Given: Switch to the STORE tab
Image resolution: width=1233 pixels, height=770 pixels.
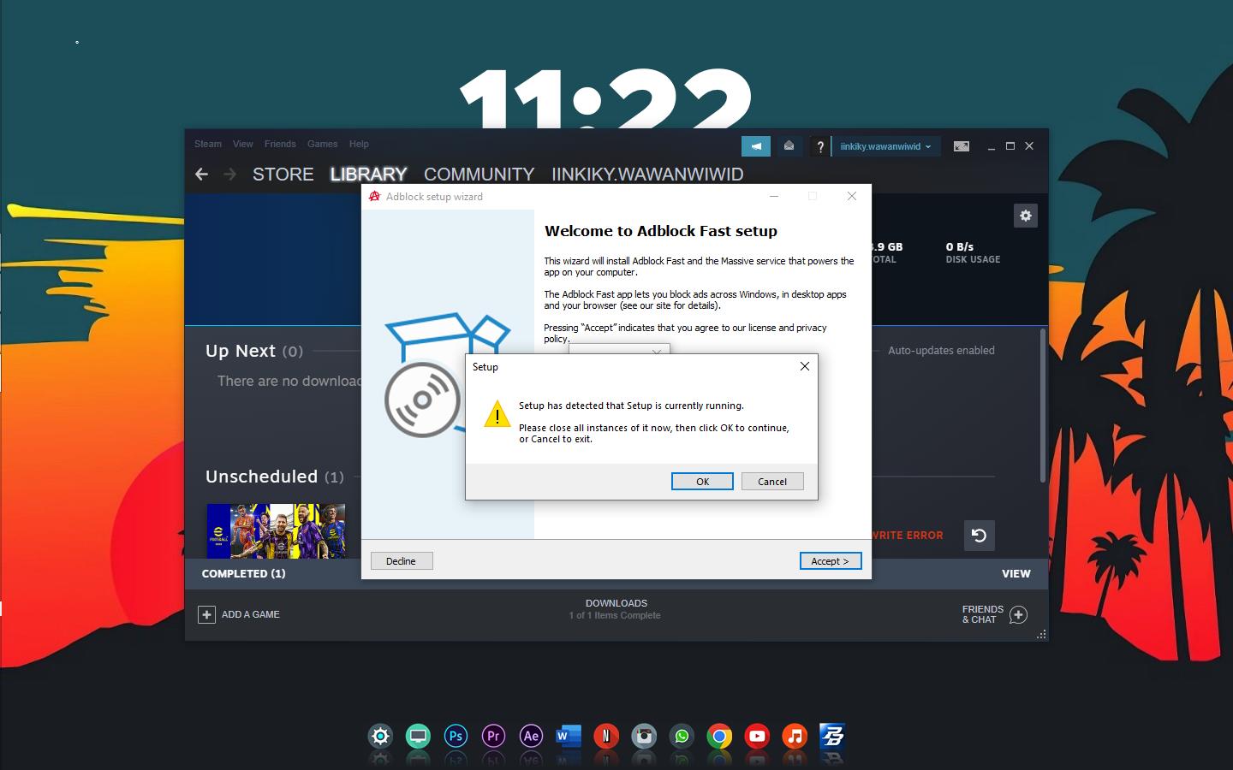Looking at the screenshot, I should [x=283, y=175].
